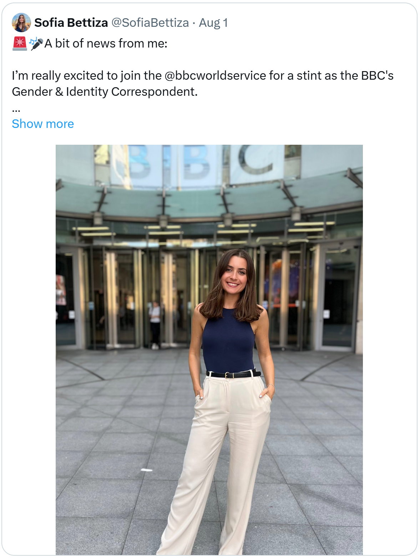Expand the tweet with Show more
This screenshot has height=560, width=420.
point(43,124)
